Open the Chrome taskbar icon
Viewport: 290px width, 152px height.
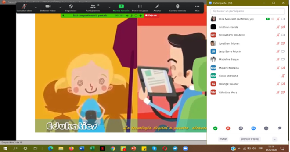click(113, 149)
